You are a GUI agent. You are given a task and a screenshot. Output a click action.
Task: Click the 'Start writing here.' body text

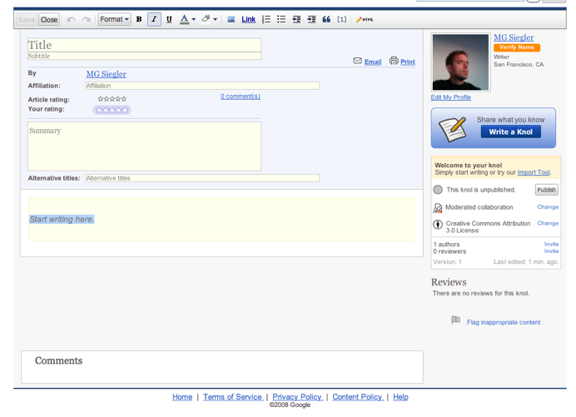pyautogui.click(x=62, y=220)
